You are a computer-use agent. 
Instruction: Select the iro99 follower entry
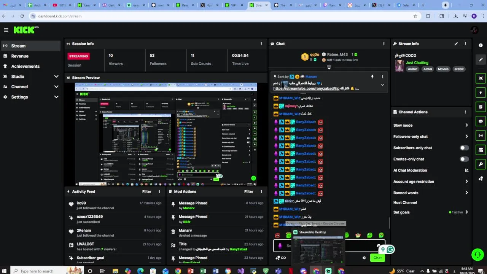115,205
